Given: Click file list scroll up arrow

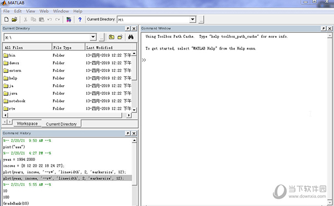Looking at the screenshot, I should (x=134, y=53).
